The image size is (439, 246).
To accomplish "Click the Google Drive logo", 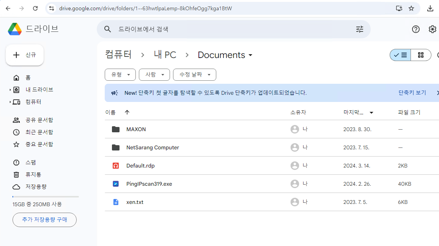I will coord(15,29).
